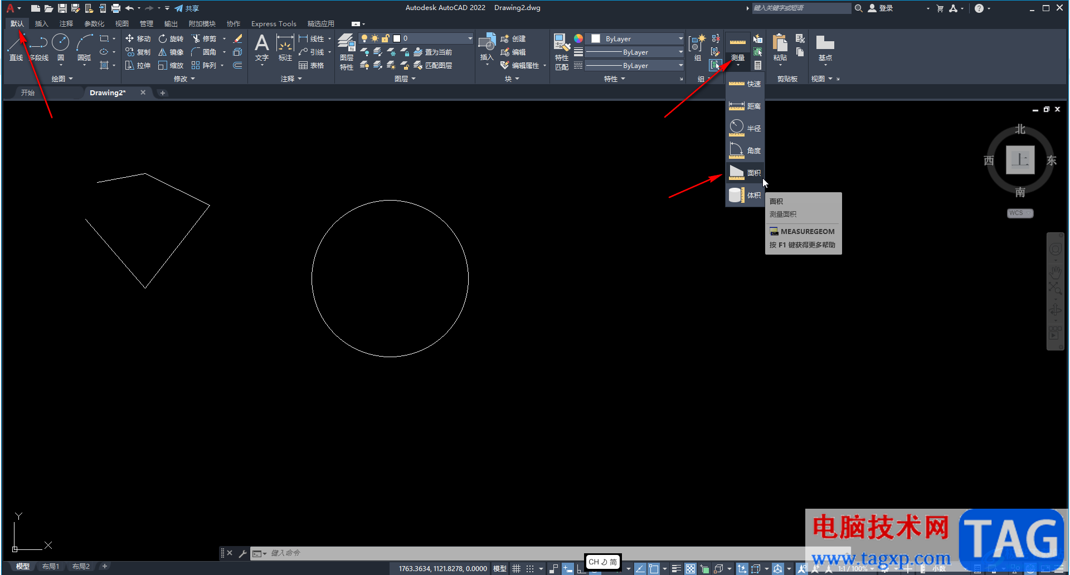Click the 旋转 (Rotate) tool

[x=171, y=38]
